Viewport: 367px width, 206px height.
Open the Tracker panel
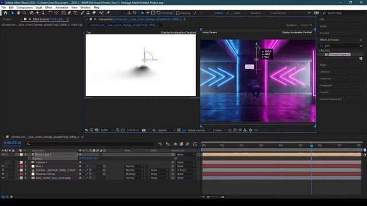(324, 92)
